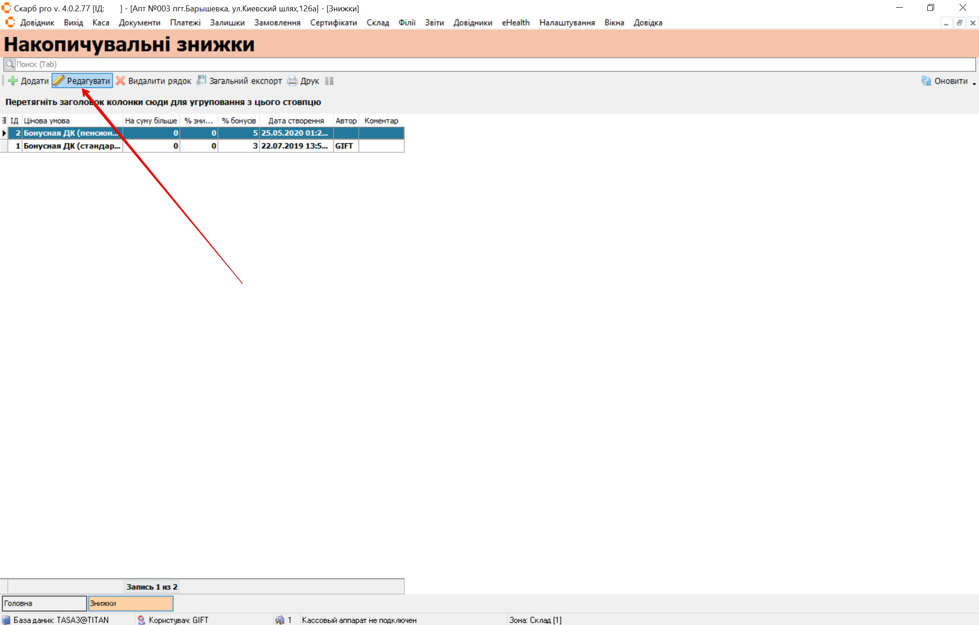
Task: Click the Звіти menu item
Action: pyautogui.click(x=434, y=23)
